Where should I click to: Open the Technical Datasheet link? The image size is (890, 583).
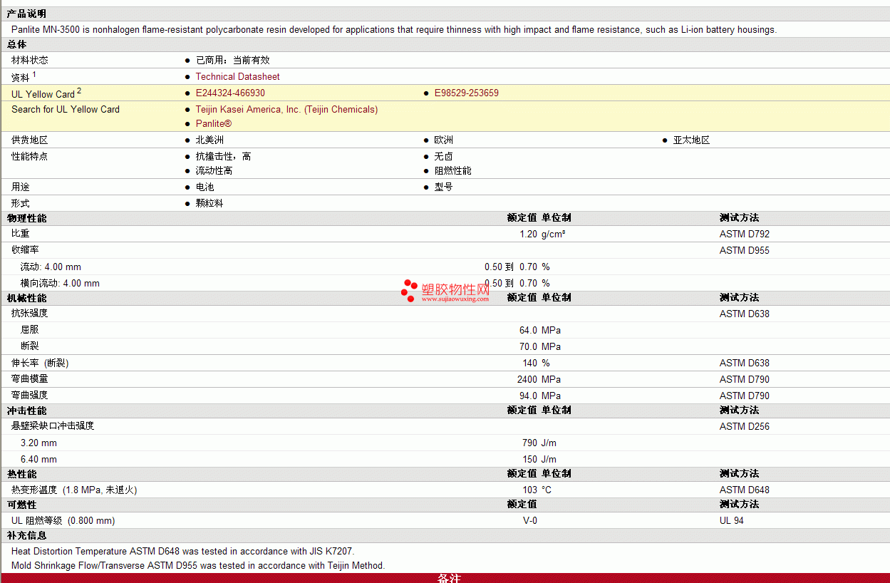[237, 76]
